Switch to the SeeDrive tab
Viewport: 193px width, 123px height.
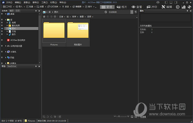pyautogui.click(x=12, y=66)
